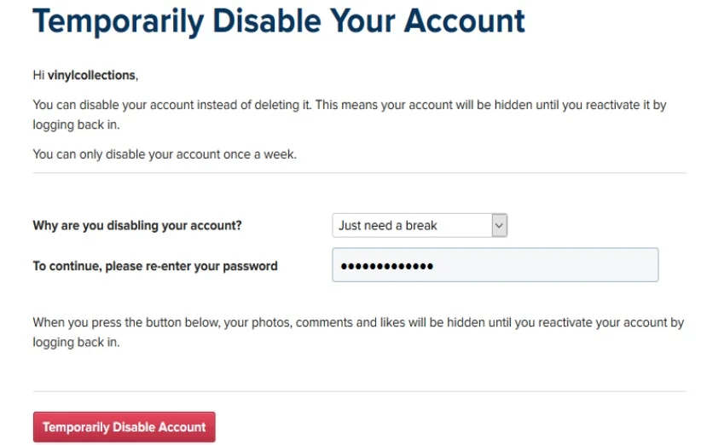
Task: Click the masked password dots
Action: point(386,266)
